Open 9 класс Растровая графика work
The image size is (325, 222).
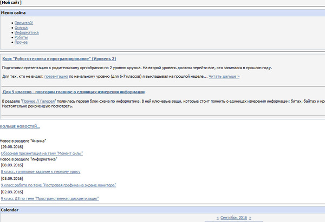tap(58, 185)
